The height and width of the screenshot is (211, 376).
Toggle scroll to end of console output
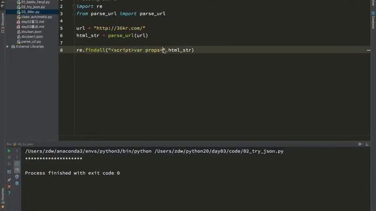point(17,170)
